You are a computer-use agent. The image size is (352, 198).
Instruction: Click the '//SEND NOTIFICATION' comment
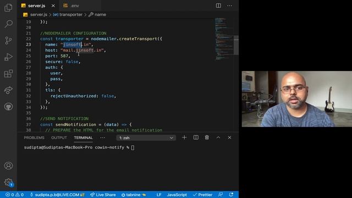point(64,119)
